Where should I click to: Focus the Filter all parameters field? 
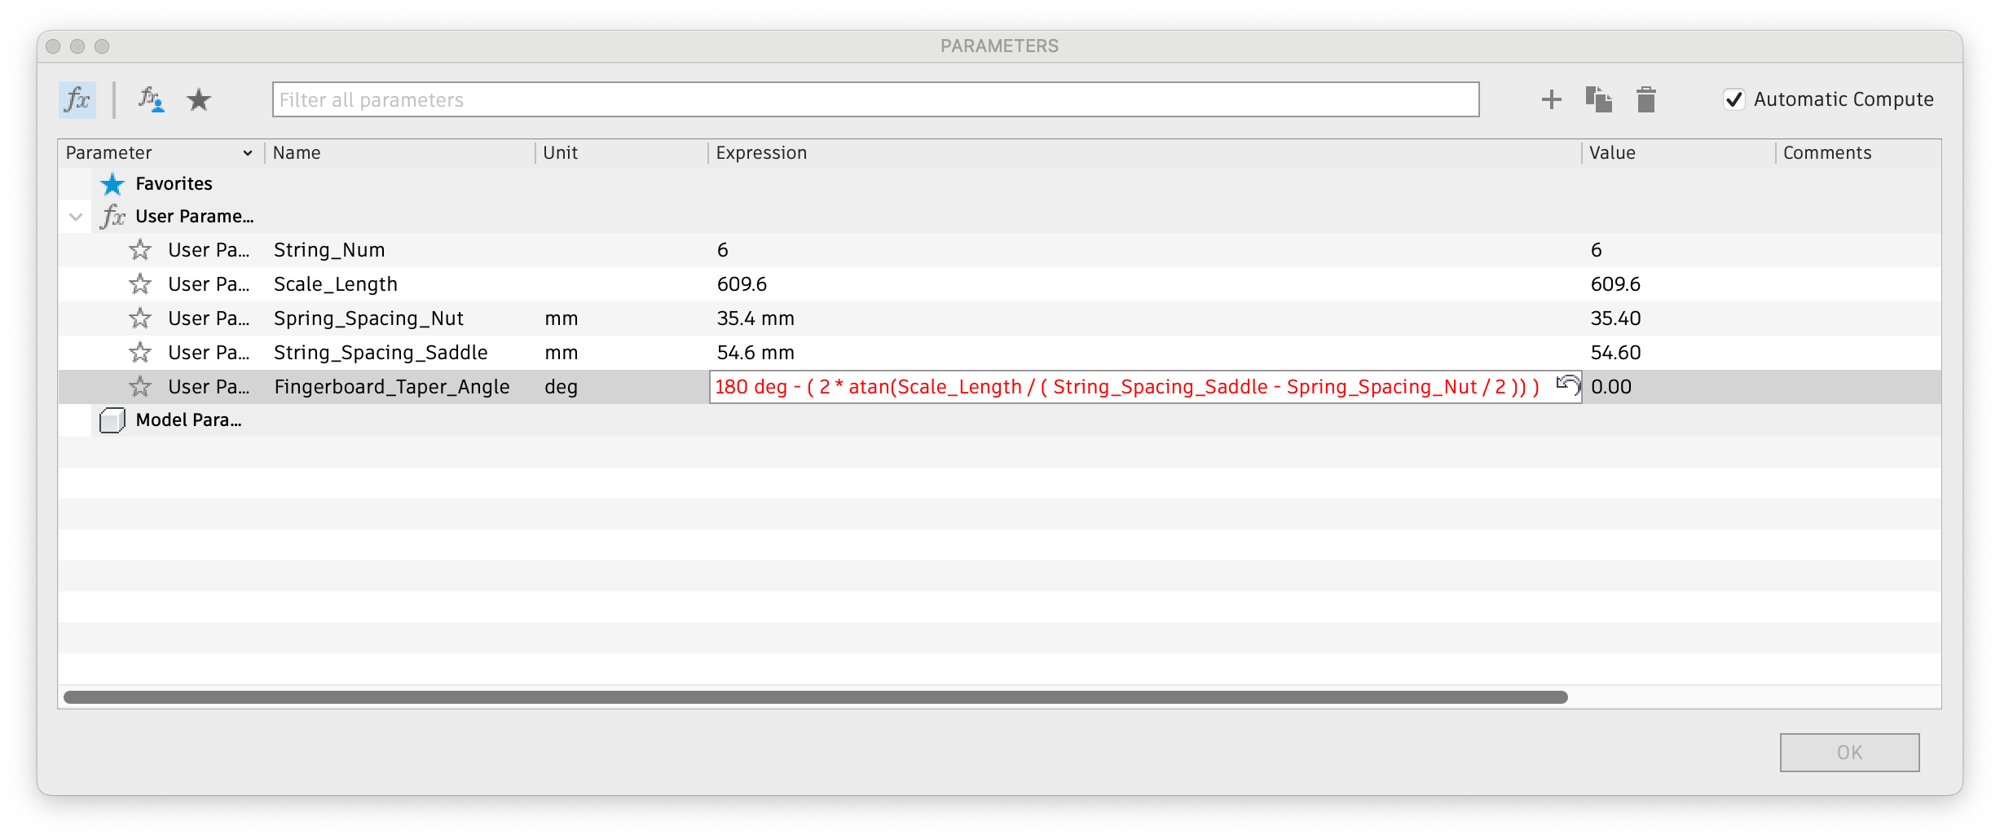pyautogui.click(x=875, y=99)
